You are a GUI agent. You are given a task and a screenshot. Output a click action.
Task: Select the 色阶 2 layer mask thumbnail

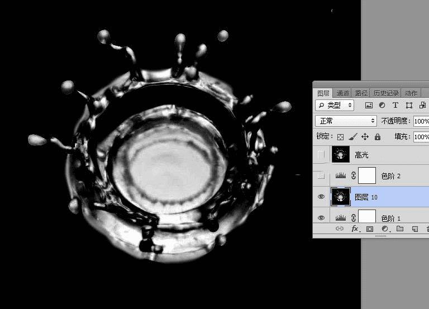point(367,175)
